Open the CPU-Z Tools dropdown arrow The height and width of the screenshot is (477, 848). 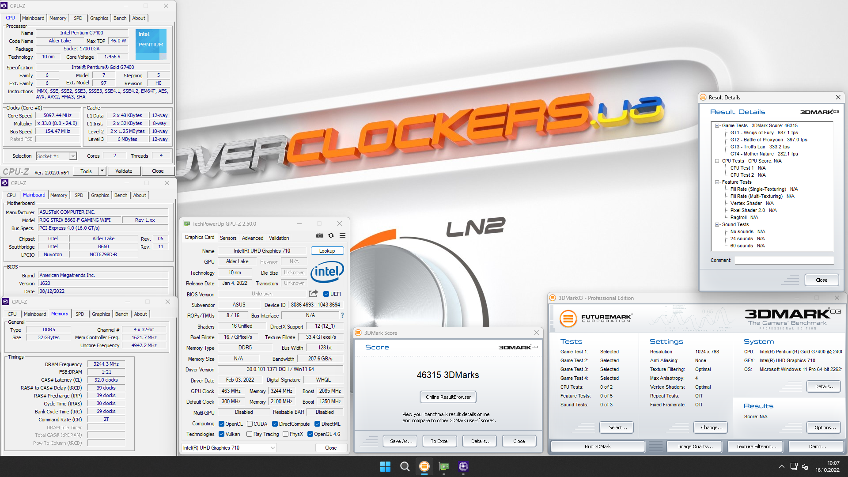(102, 171)
